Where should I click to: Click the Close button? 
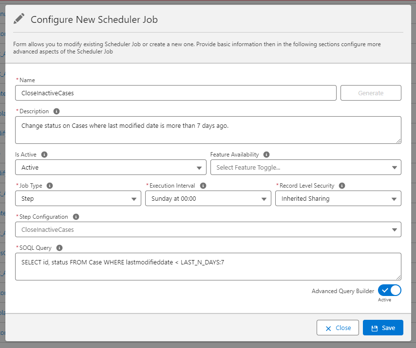pyautogui.click(x=338, y=328)
